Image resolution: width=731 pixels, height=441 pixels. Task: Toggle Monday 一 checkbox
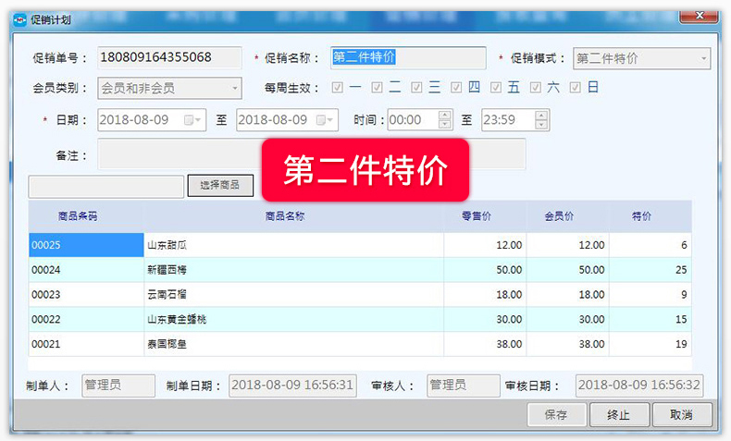tap(338, 88)
